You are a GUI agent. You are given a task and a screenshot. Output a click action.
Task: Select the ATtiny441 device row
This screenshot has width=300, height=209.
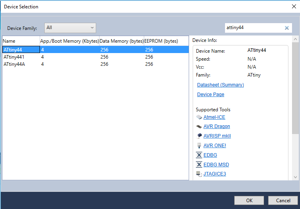14,57
